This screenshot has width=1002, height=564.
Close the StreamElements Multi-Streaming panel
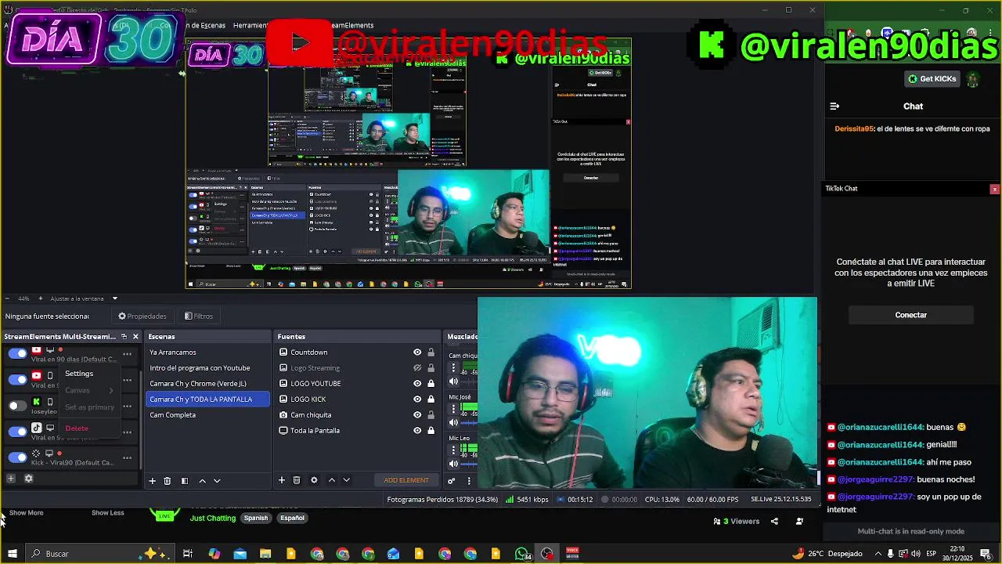(135, 337)
